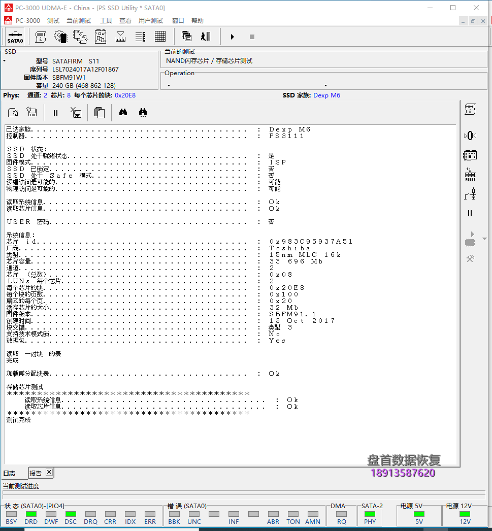Click the cascaded windows icon

click(x=186, y=36)
